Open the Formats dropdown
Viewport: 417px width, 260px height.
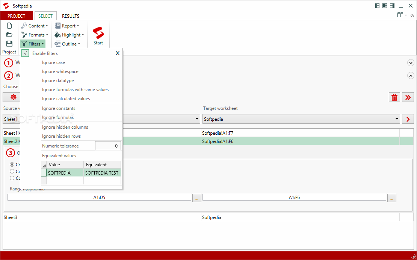(34, 35)
